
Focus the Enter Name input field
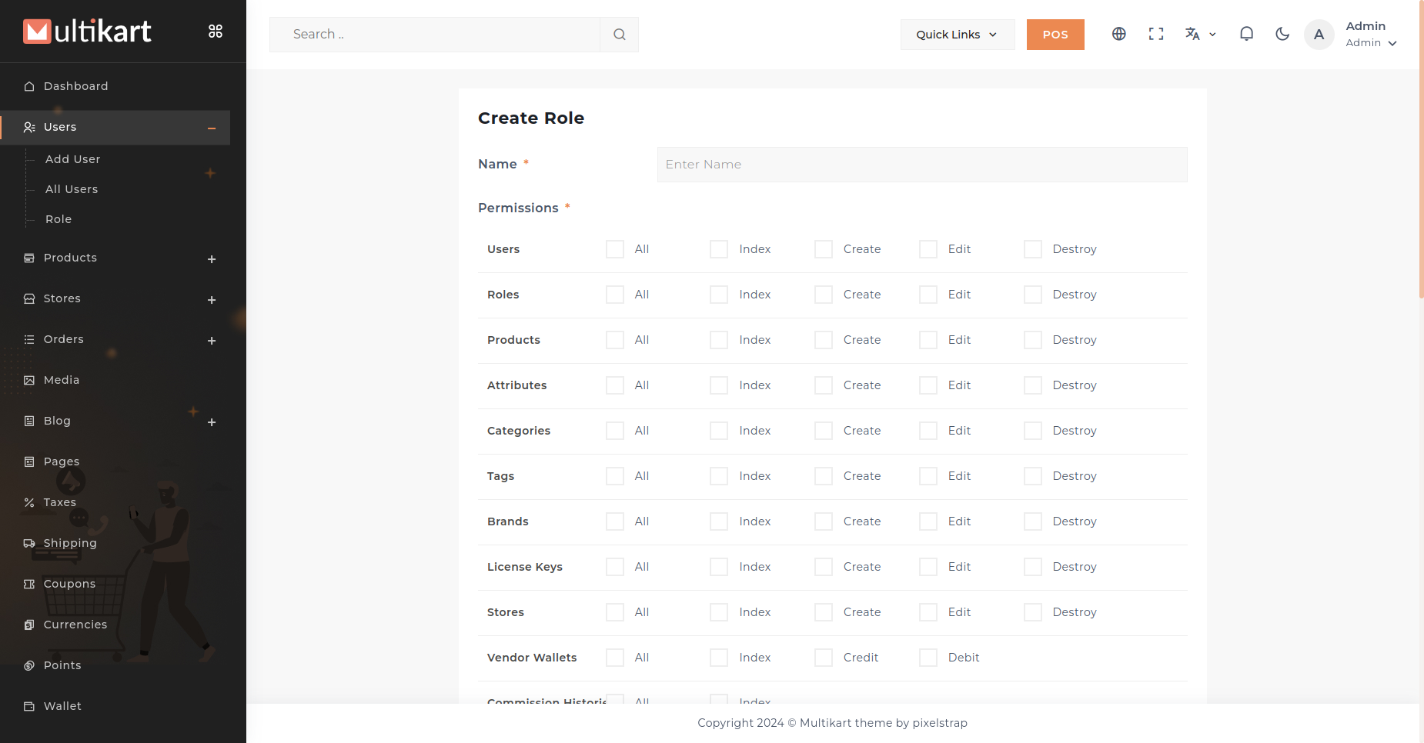pyautogui.click(x=921, y=165)
